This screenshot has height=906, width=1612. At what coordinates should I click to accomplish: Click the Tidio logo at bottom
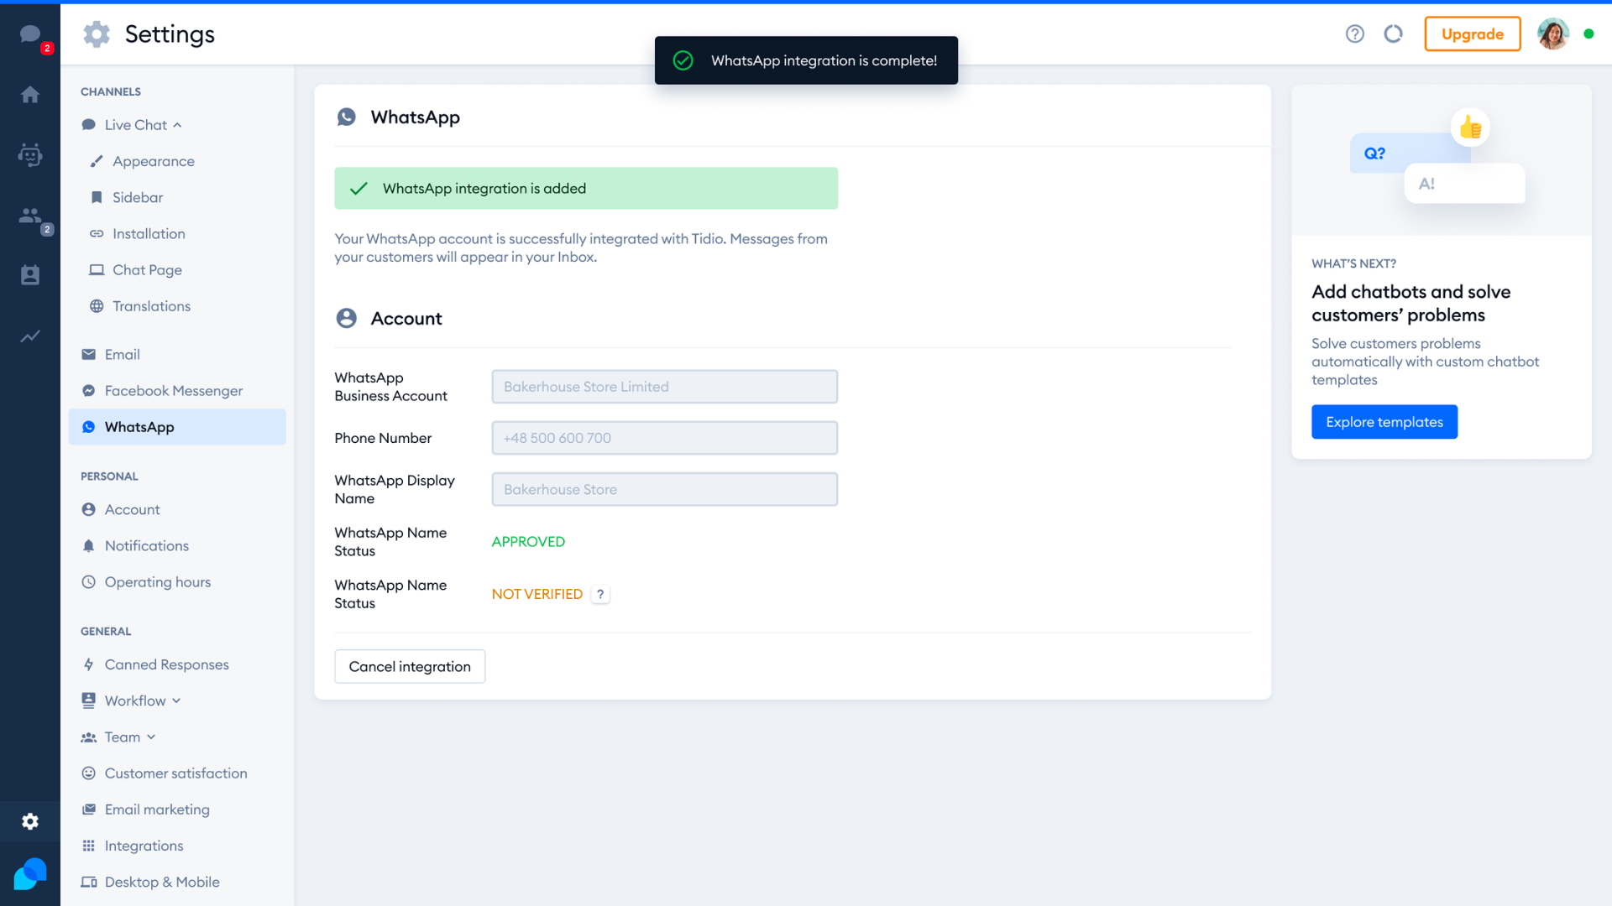tap(30, 873)
